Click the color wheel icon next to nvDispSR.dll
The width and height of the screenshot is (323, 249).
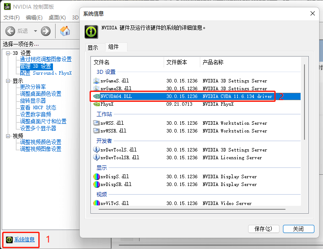click(x=96, y=184)
